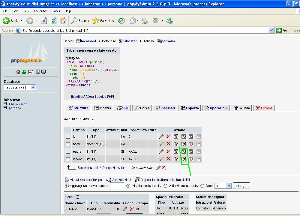Open the browser address bar dropdown arrow

271,30
